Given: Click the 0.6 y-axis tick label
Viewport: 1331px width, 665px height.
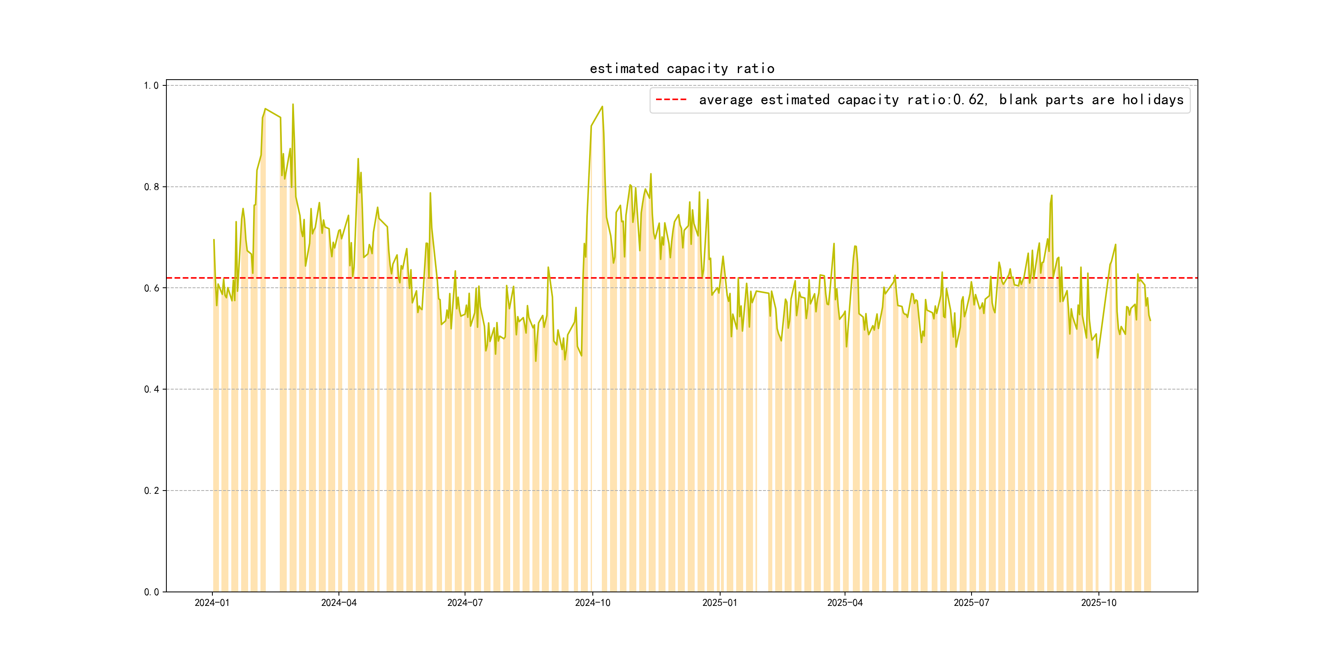Looking at the screenshot, I should tap(151, 288).
